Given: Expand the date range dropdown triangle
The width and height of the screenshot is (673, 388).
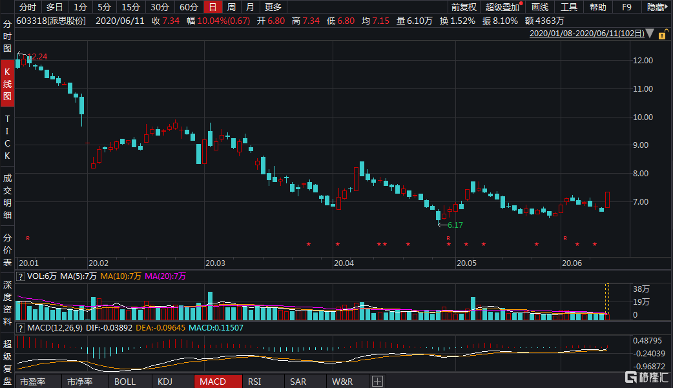Looking at the screenshot, I should point(650,34).
